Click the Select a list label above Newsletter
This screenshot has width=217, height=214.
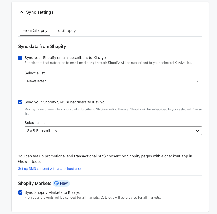(35, 73)
